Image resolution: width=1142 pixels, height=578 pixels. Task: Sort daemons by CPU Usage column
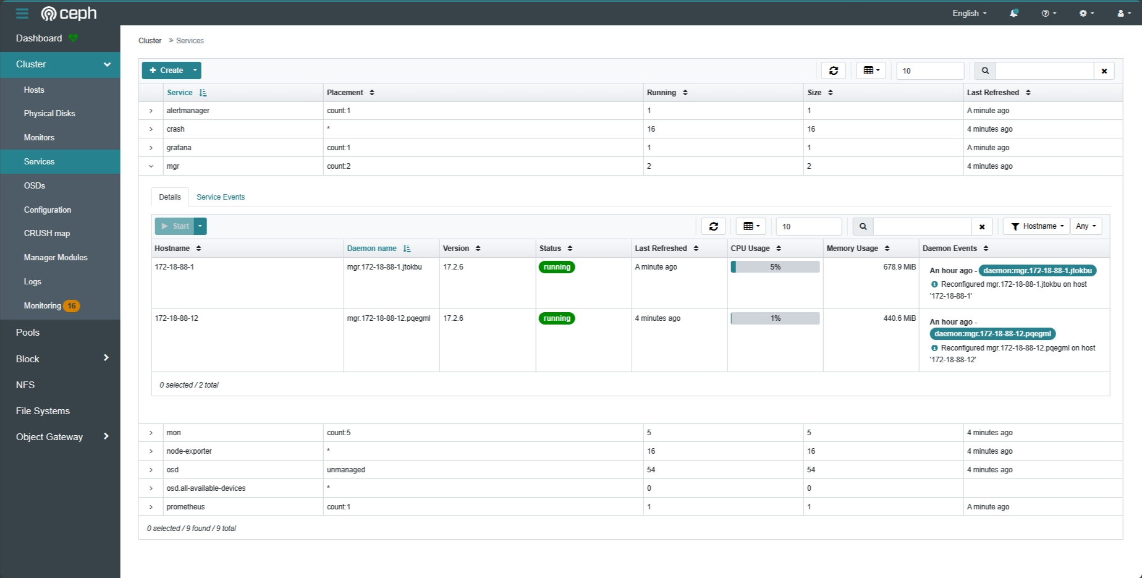click(756, 249)
